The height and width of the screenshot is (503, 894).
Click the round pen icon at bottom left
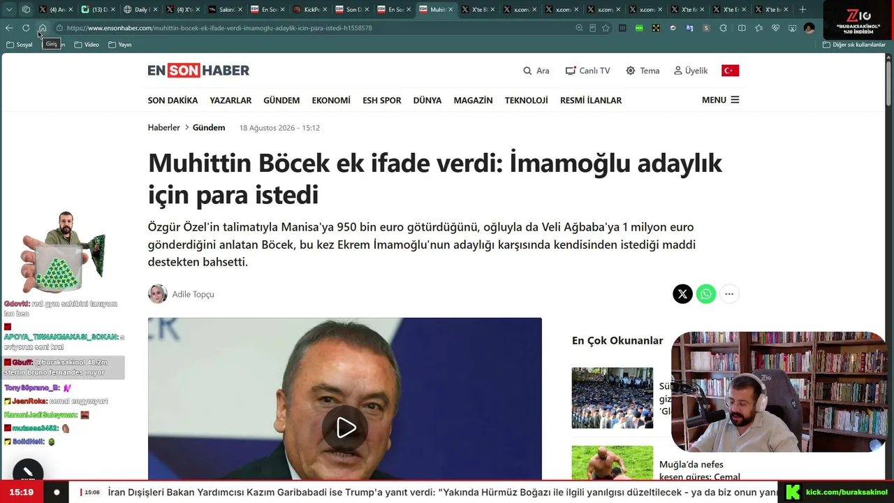28,472
